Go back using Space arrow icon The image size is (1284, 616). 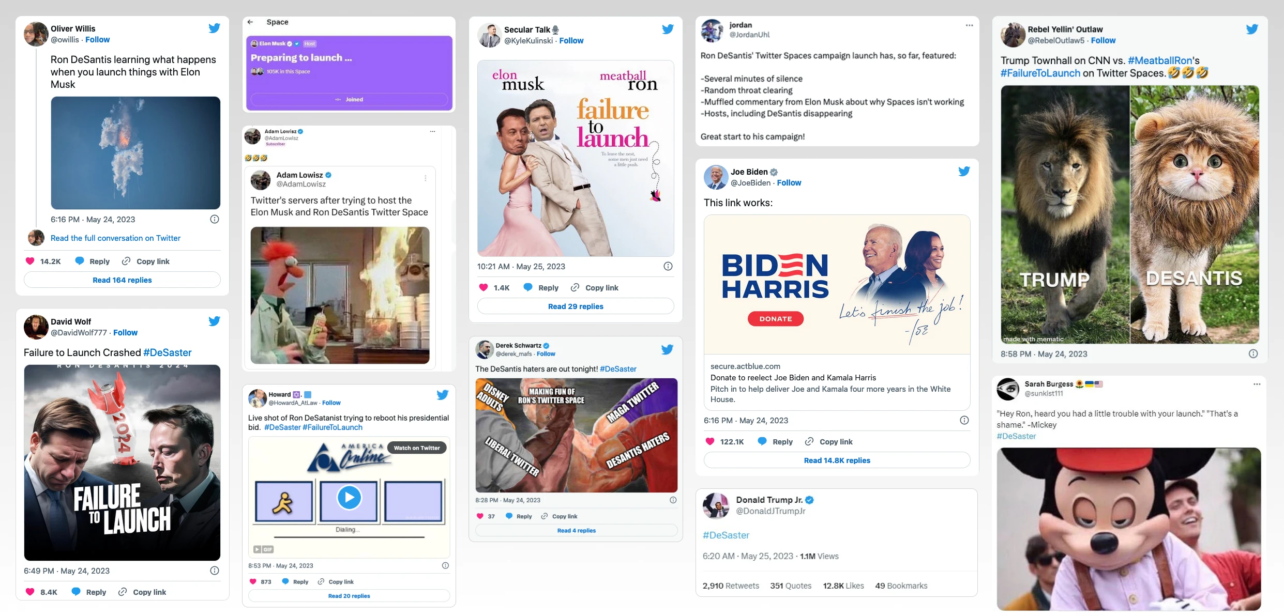pos(250,22)
